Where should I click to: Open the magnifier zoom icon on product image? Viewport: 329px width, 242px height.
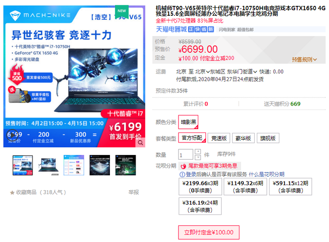(140, 143)
